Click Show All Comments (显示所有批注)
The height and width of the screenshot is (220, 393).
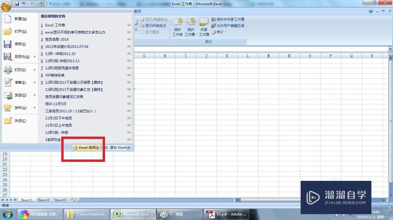click(153, 26)
